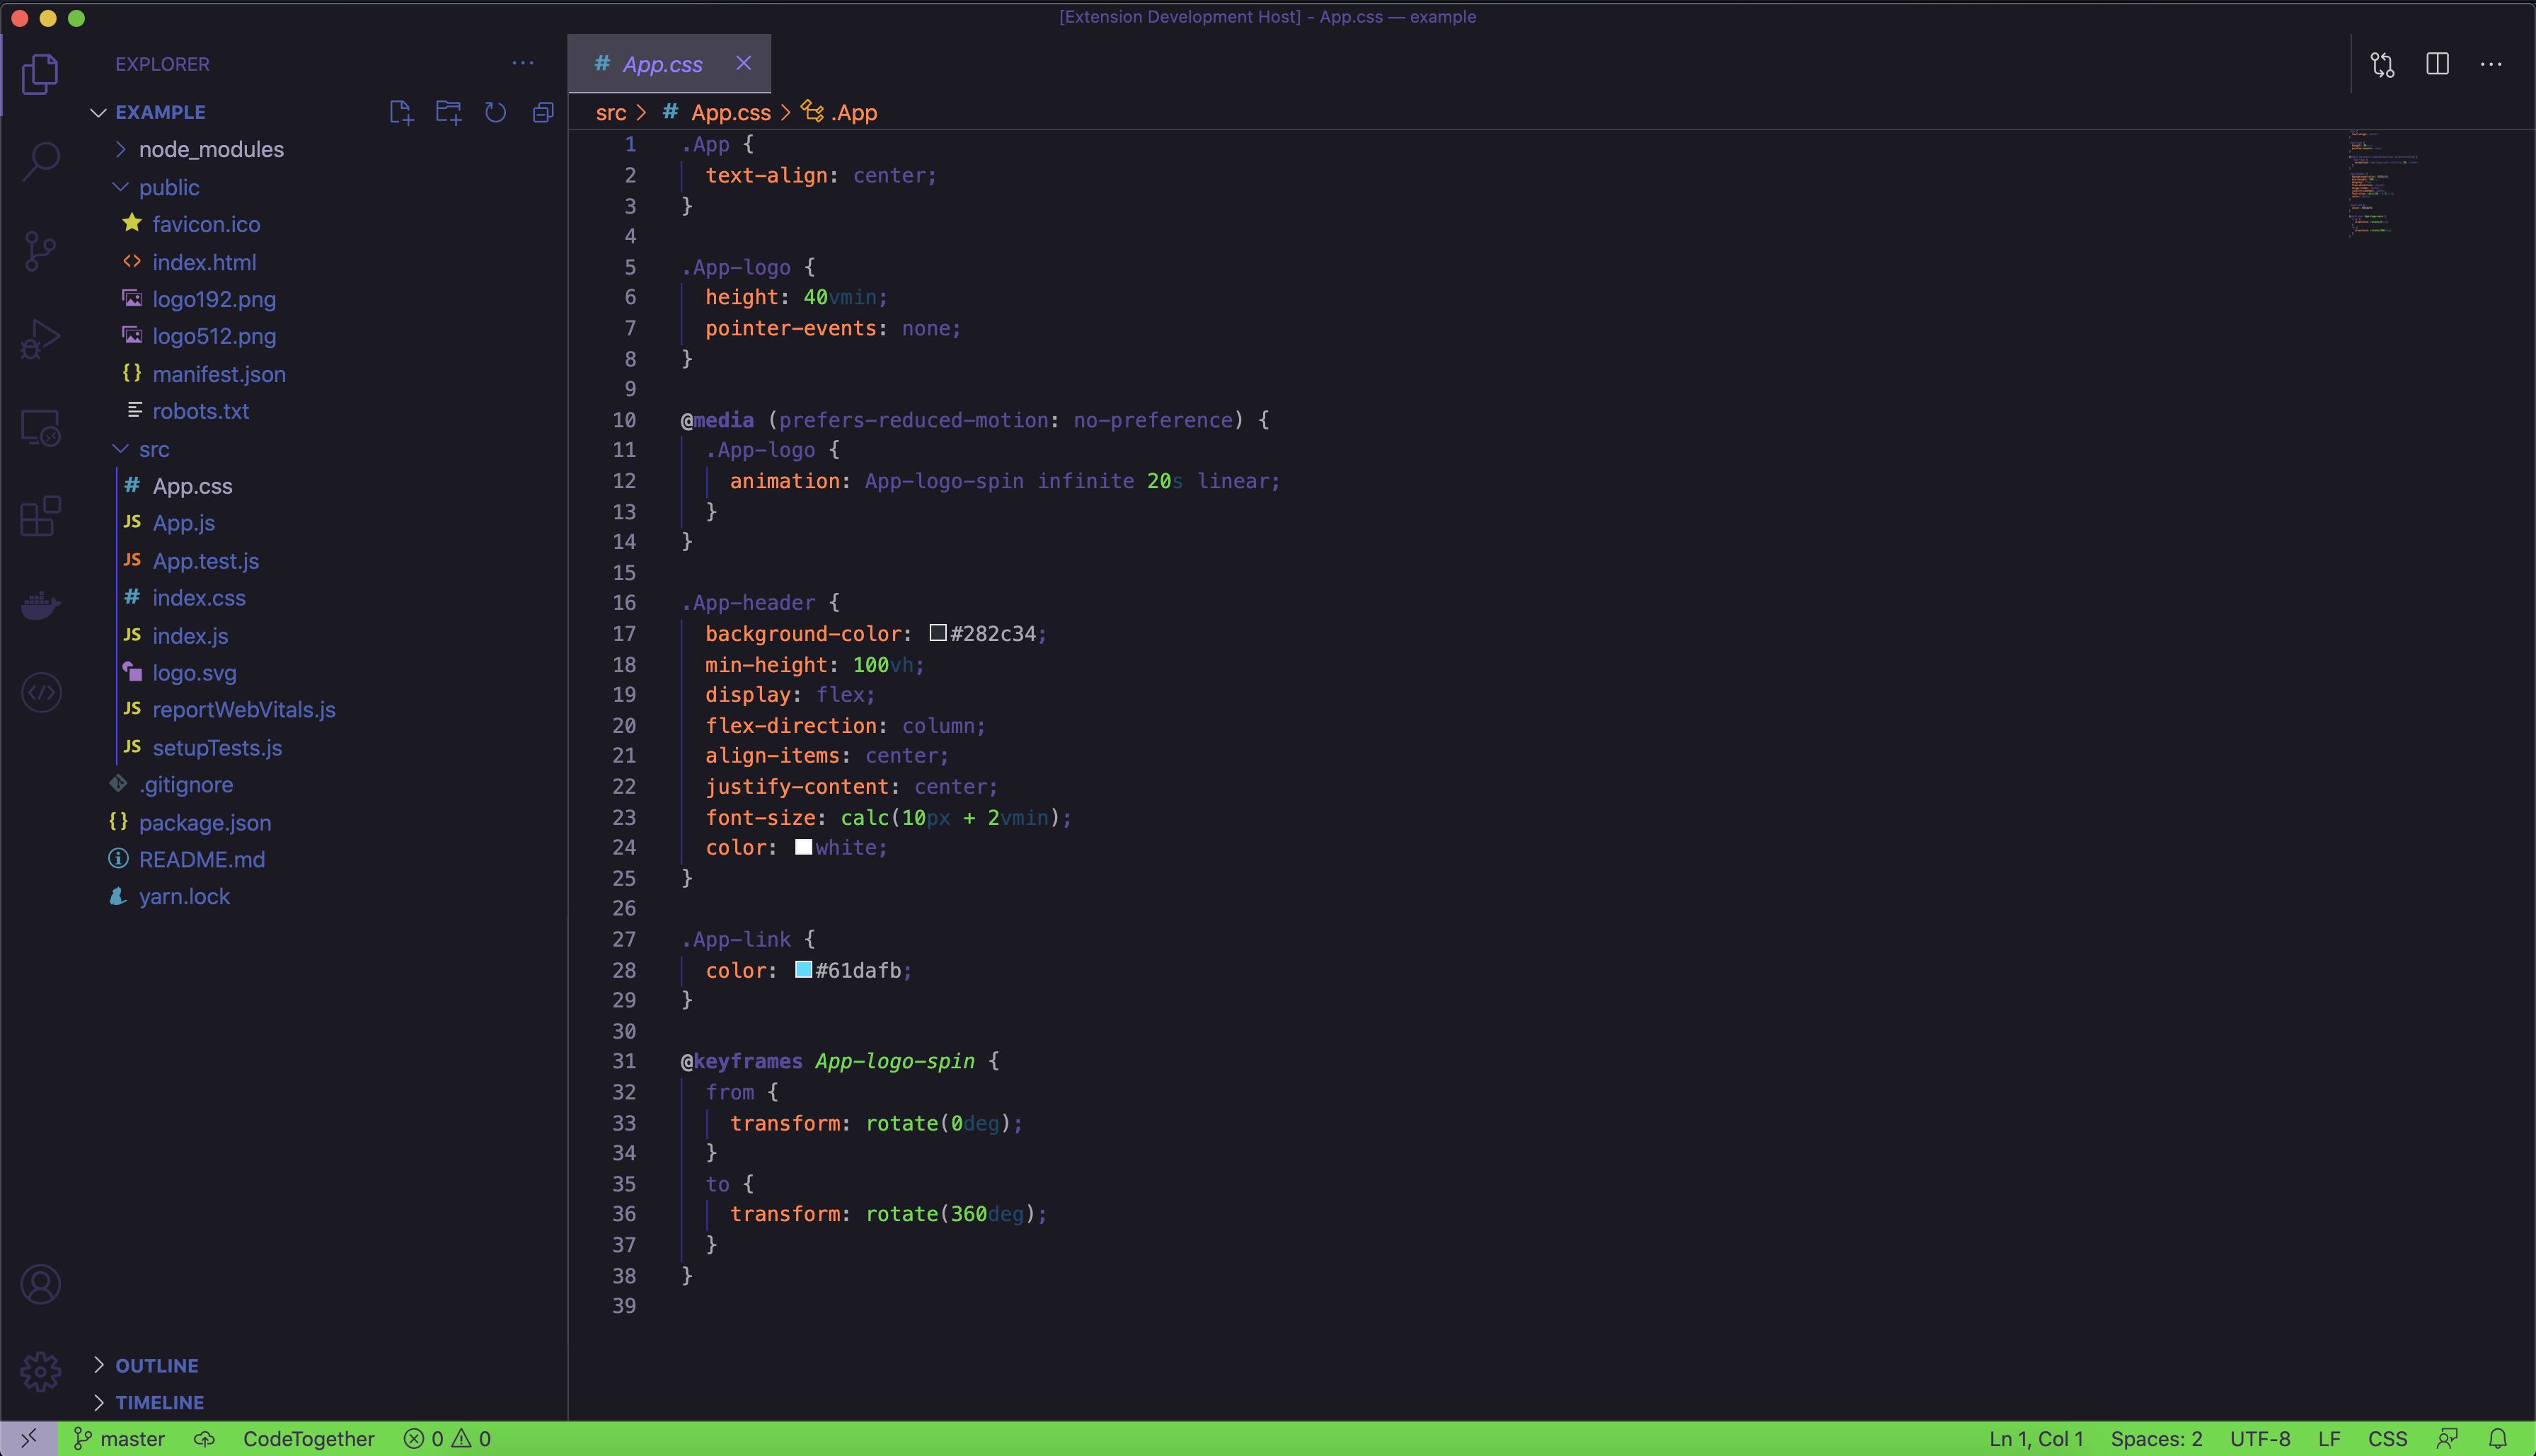This screenshot has height=1456, width=2536.
Task: Expand the OUTLINE section
Action: pyautogui.click(x=156, y=1365)
